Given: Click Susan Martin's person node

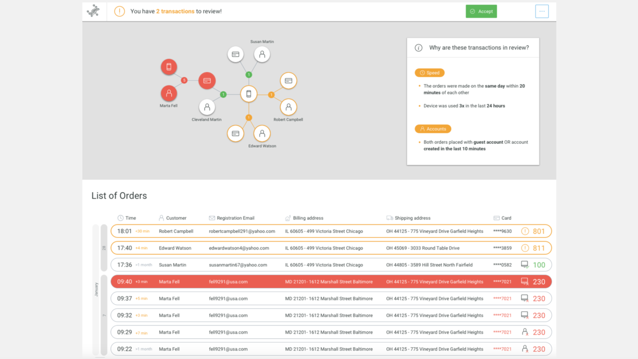Looking at the screenshot, I should pos(262,55).
